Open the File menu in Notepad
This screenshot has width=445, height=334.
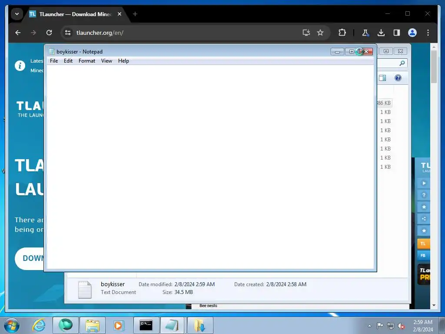pyautogui.click(x=54, y=61)
